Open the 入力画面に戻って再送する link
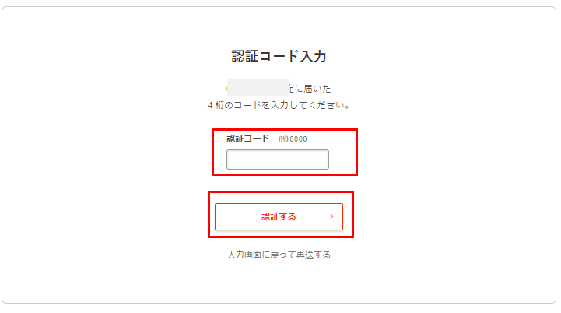Viewport: 561px width, 313px height. click(x=279, y=255)
